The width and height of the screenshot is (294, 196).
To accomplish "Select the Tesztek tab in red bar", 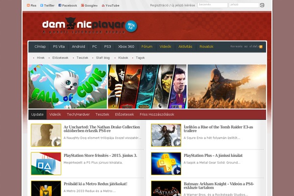I will pyautogui.click(x=102, y=114).
